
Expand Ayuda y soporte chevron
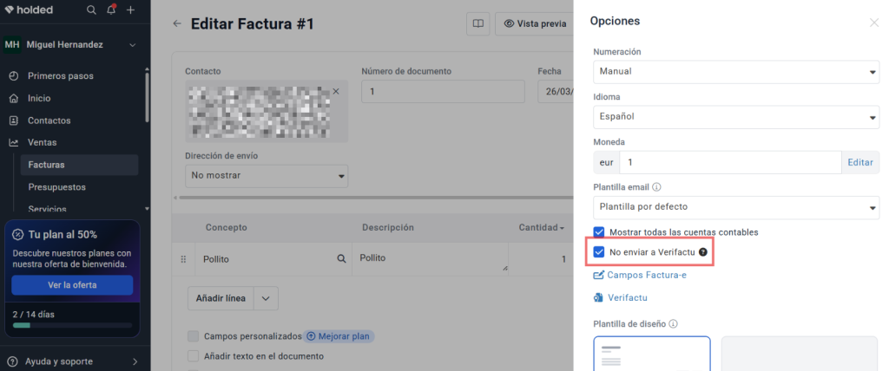[135, 361]
